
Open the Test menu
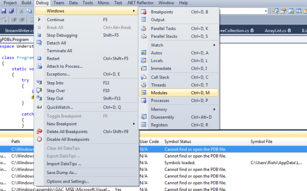(118, 3)
